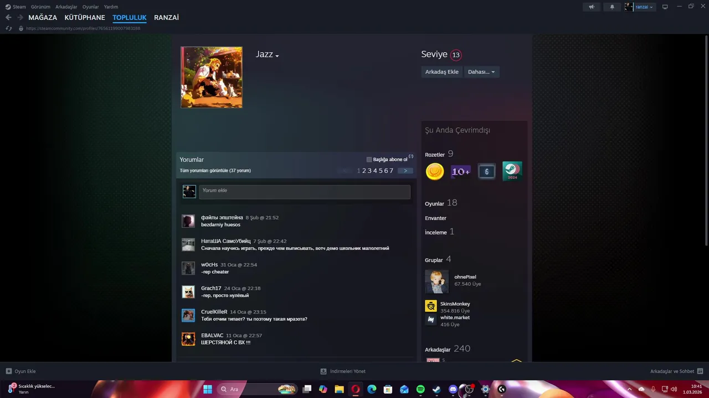709x398 pixels.
Task: Open Oyunlar games link
Action: 434,204
